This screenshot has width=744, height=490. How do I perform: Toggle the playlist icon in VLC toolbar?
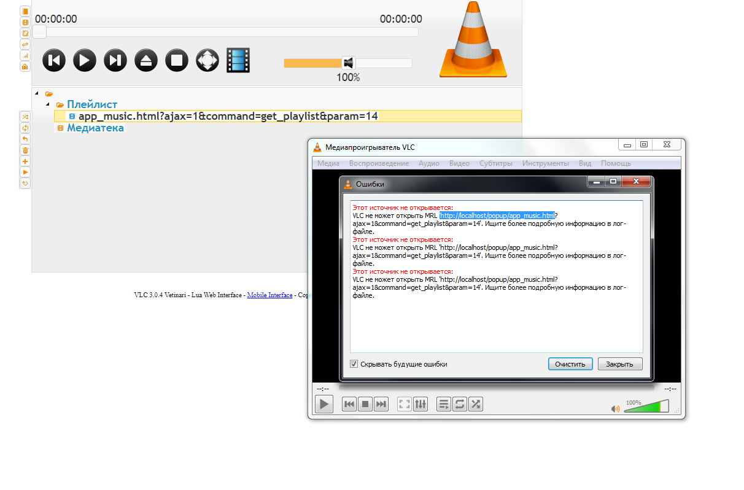pyautogui.click(x=444, y=404)
